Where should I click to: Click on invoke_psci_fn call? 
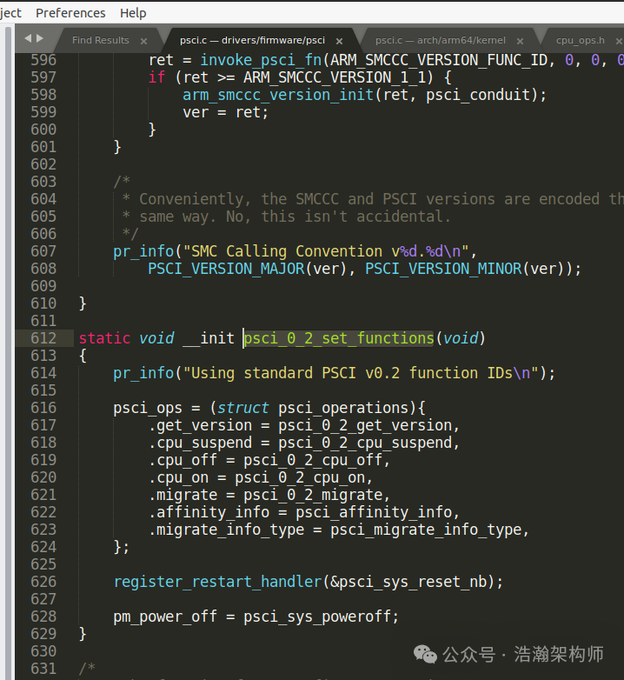(x=261, y=60)
